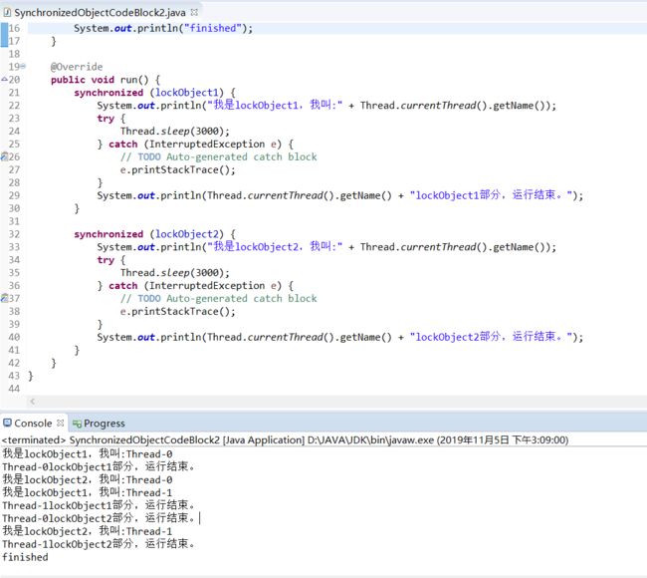
Task: Click the Java file icon on editor tab
Action: pyautogui.click(x=7, y=12)
